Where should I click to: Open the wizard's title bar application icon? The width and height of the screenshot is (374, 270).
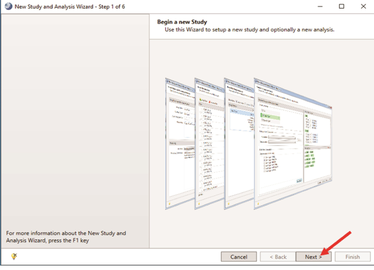(x=8, y=7)
